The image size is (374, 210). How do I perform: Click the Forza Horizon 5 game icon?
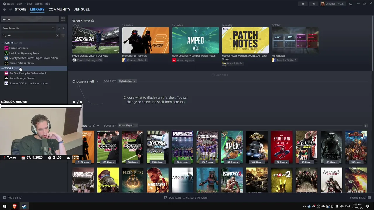pyautogui.click(x=6, y=48)
